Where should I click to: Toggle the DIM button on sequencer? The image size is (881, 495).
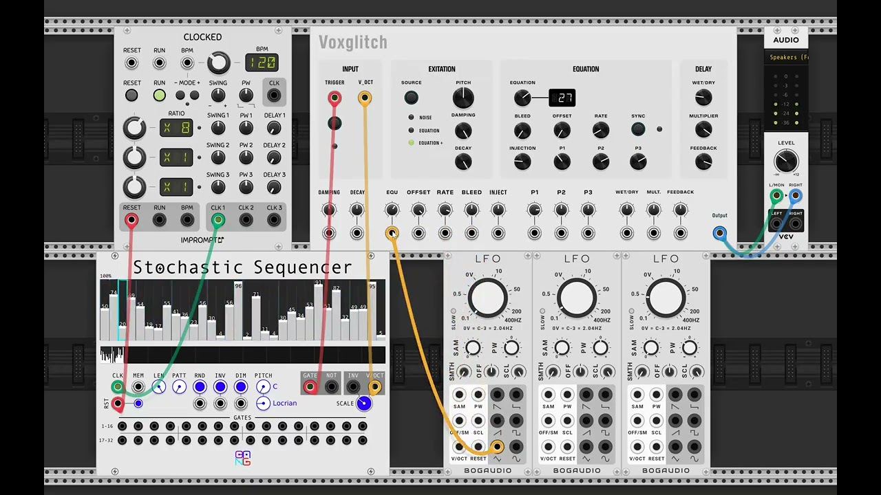(241, 387)
